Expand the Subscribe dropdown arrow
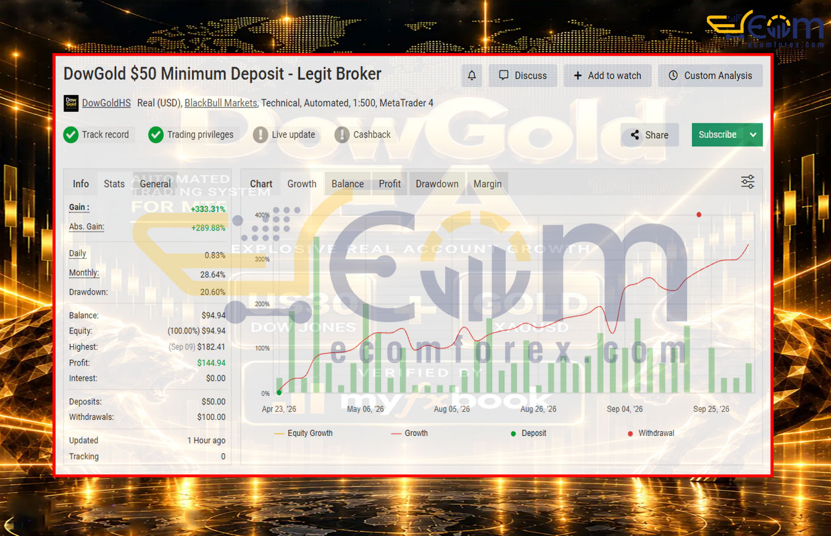The height and width of the screenshot is (536, 831). pyautogui.click(x=753, y=135)
